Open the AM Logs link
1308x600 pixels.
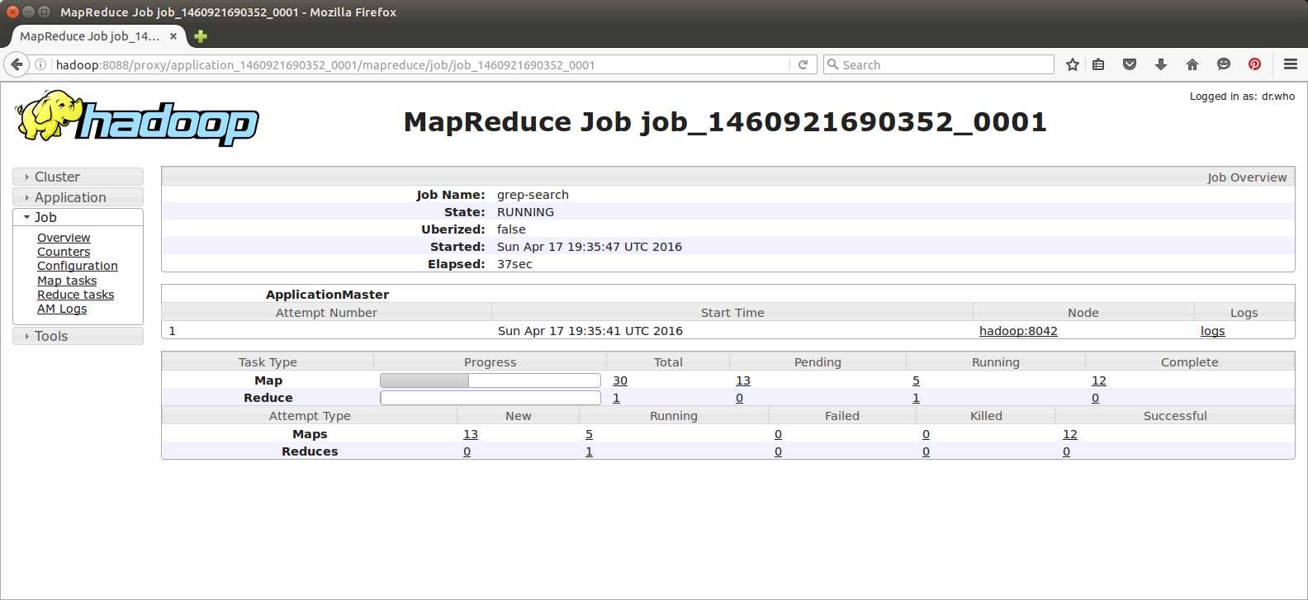point(62,309)
